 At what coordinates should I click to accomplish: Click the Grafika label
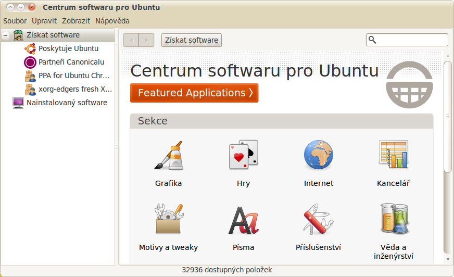point(168,183)
